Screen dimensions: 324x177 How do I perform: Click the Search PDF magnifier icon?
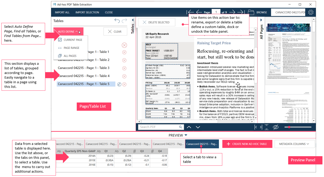(181, 127)
